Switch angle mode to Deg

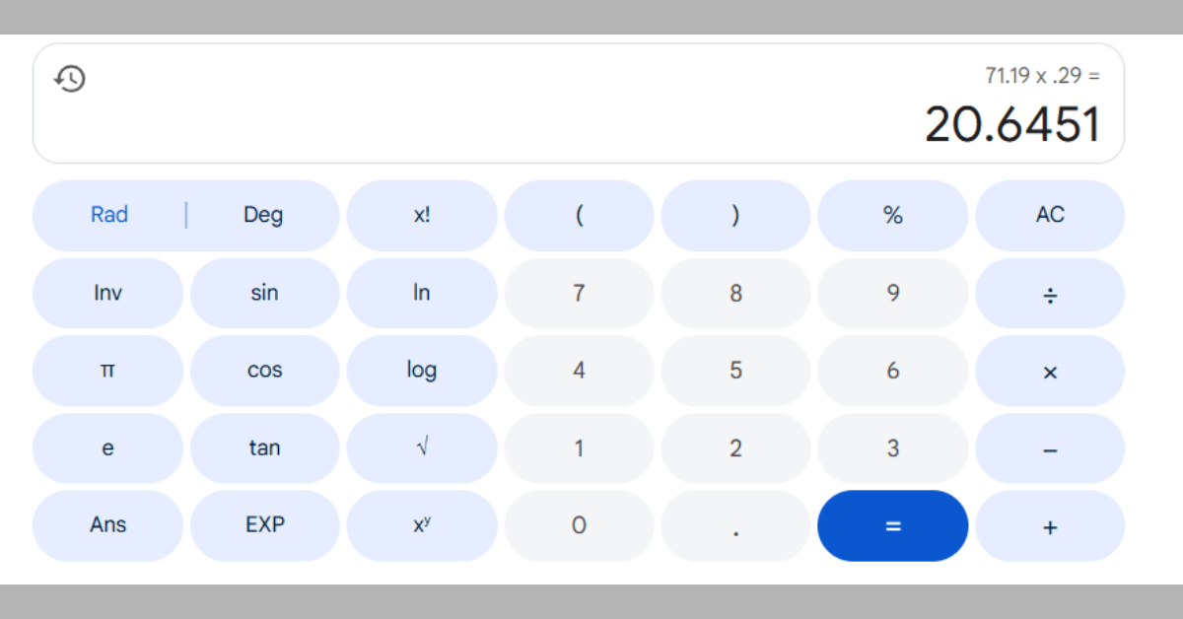(x=263, y=215)
